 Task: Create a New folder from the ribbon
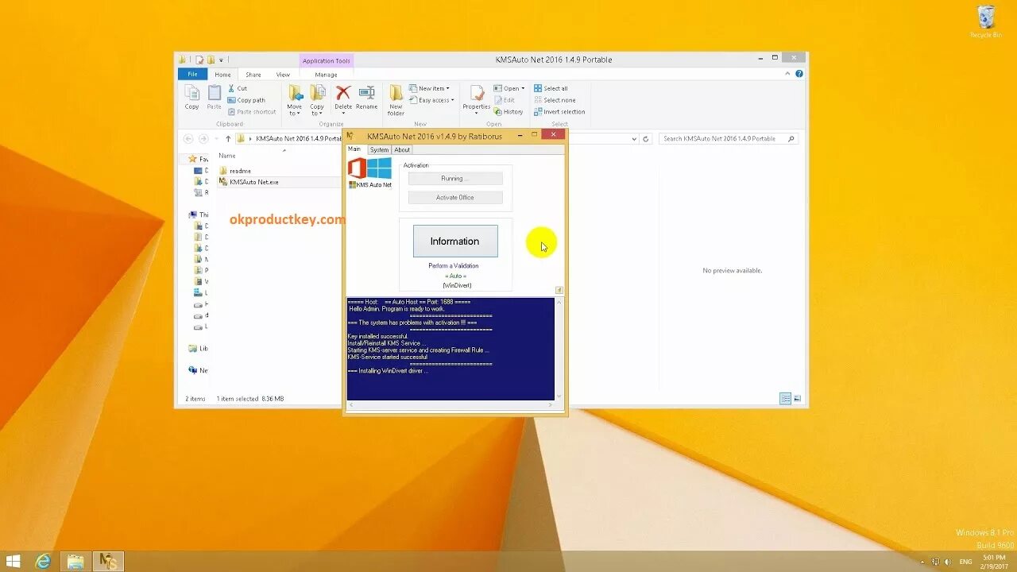click(396, 100)
